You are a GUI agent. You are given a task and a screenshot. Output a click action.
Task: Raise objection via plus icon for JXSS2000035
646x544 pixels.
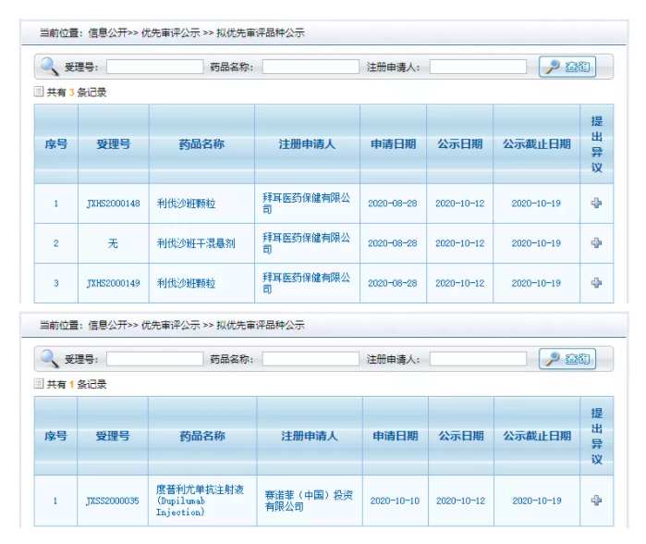596,501
